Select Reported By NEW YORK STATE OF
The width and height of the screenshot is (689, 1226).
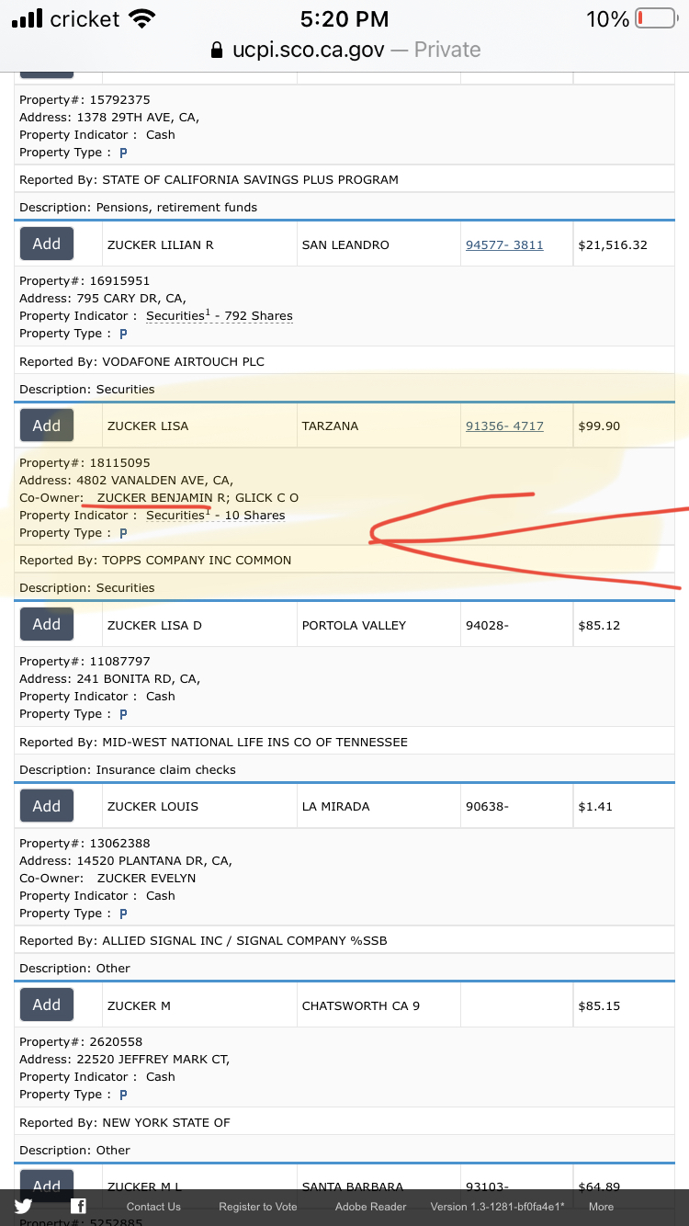pos(166,1122)
